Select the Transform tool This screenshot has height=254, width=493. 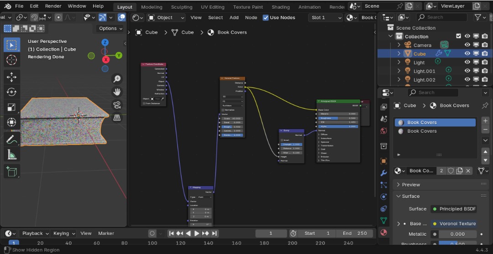point(11,122)
